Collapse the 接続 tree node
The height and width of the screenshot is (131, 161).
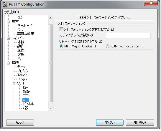(9, 63)
